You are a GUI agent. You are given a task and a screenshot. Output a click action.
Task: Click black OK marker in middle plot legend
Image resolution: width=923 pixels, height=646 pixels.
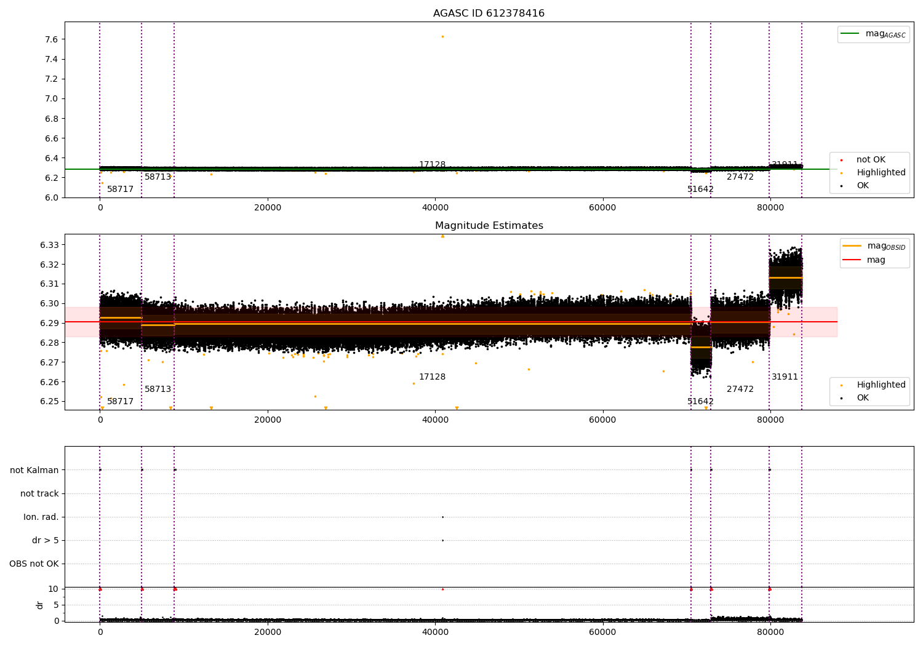(x=841, y=398)
